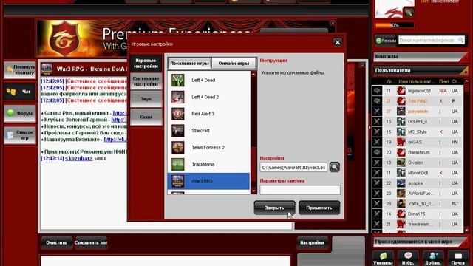Select user MonahDot in list
The image size is (473, 266).
coord(418,173)
